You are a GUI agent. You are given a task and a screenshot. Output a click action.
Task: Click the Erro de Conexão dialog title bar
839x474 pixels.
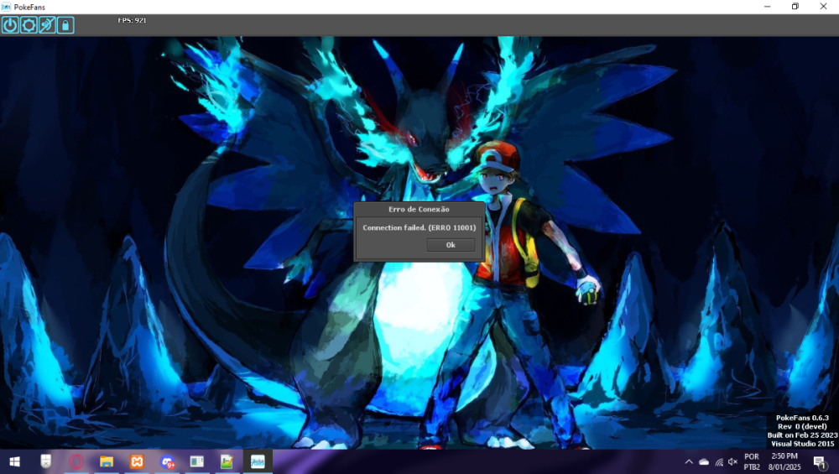419,209
